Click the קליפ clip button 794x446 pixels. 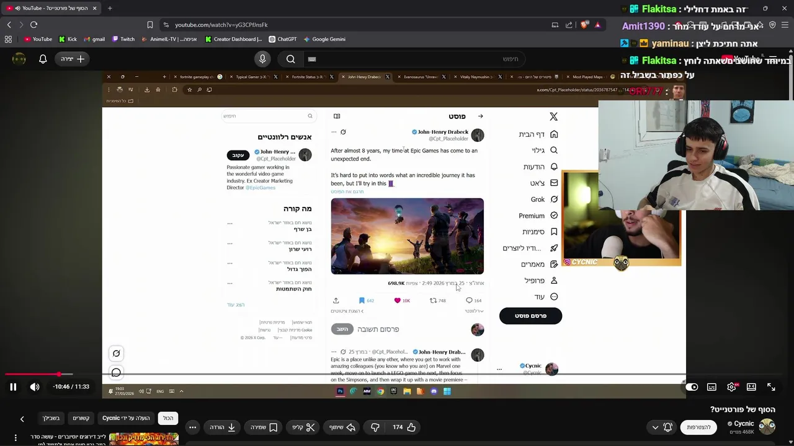(x=304, y=427)
